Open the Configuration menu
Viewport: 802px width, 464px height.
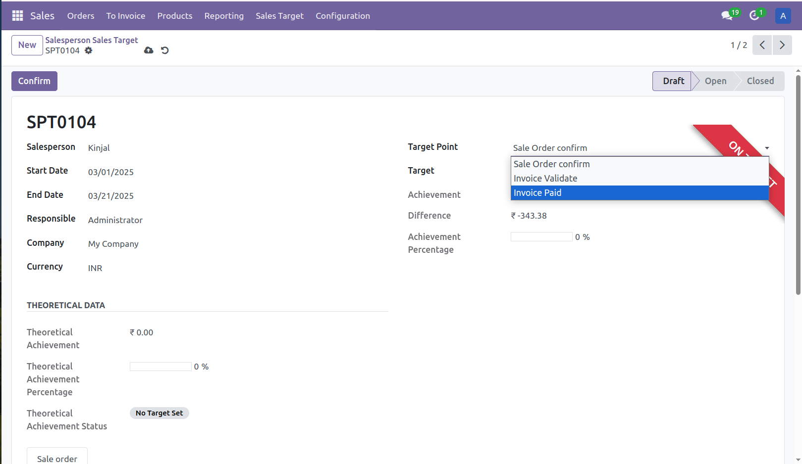point(342,16)
